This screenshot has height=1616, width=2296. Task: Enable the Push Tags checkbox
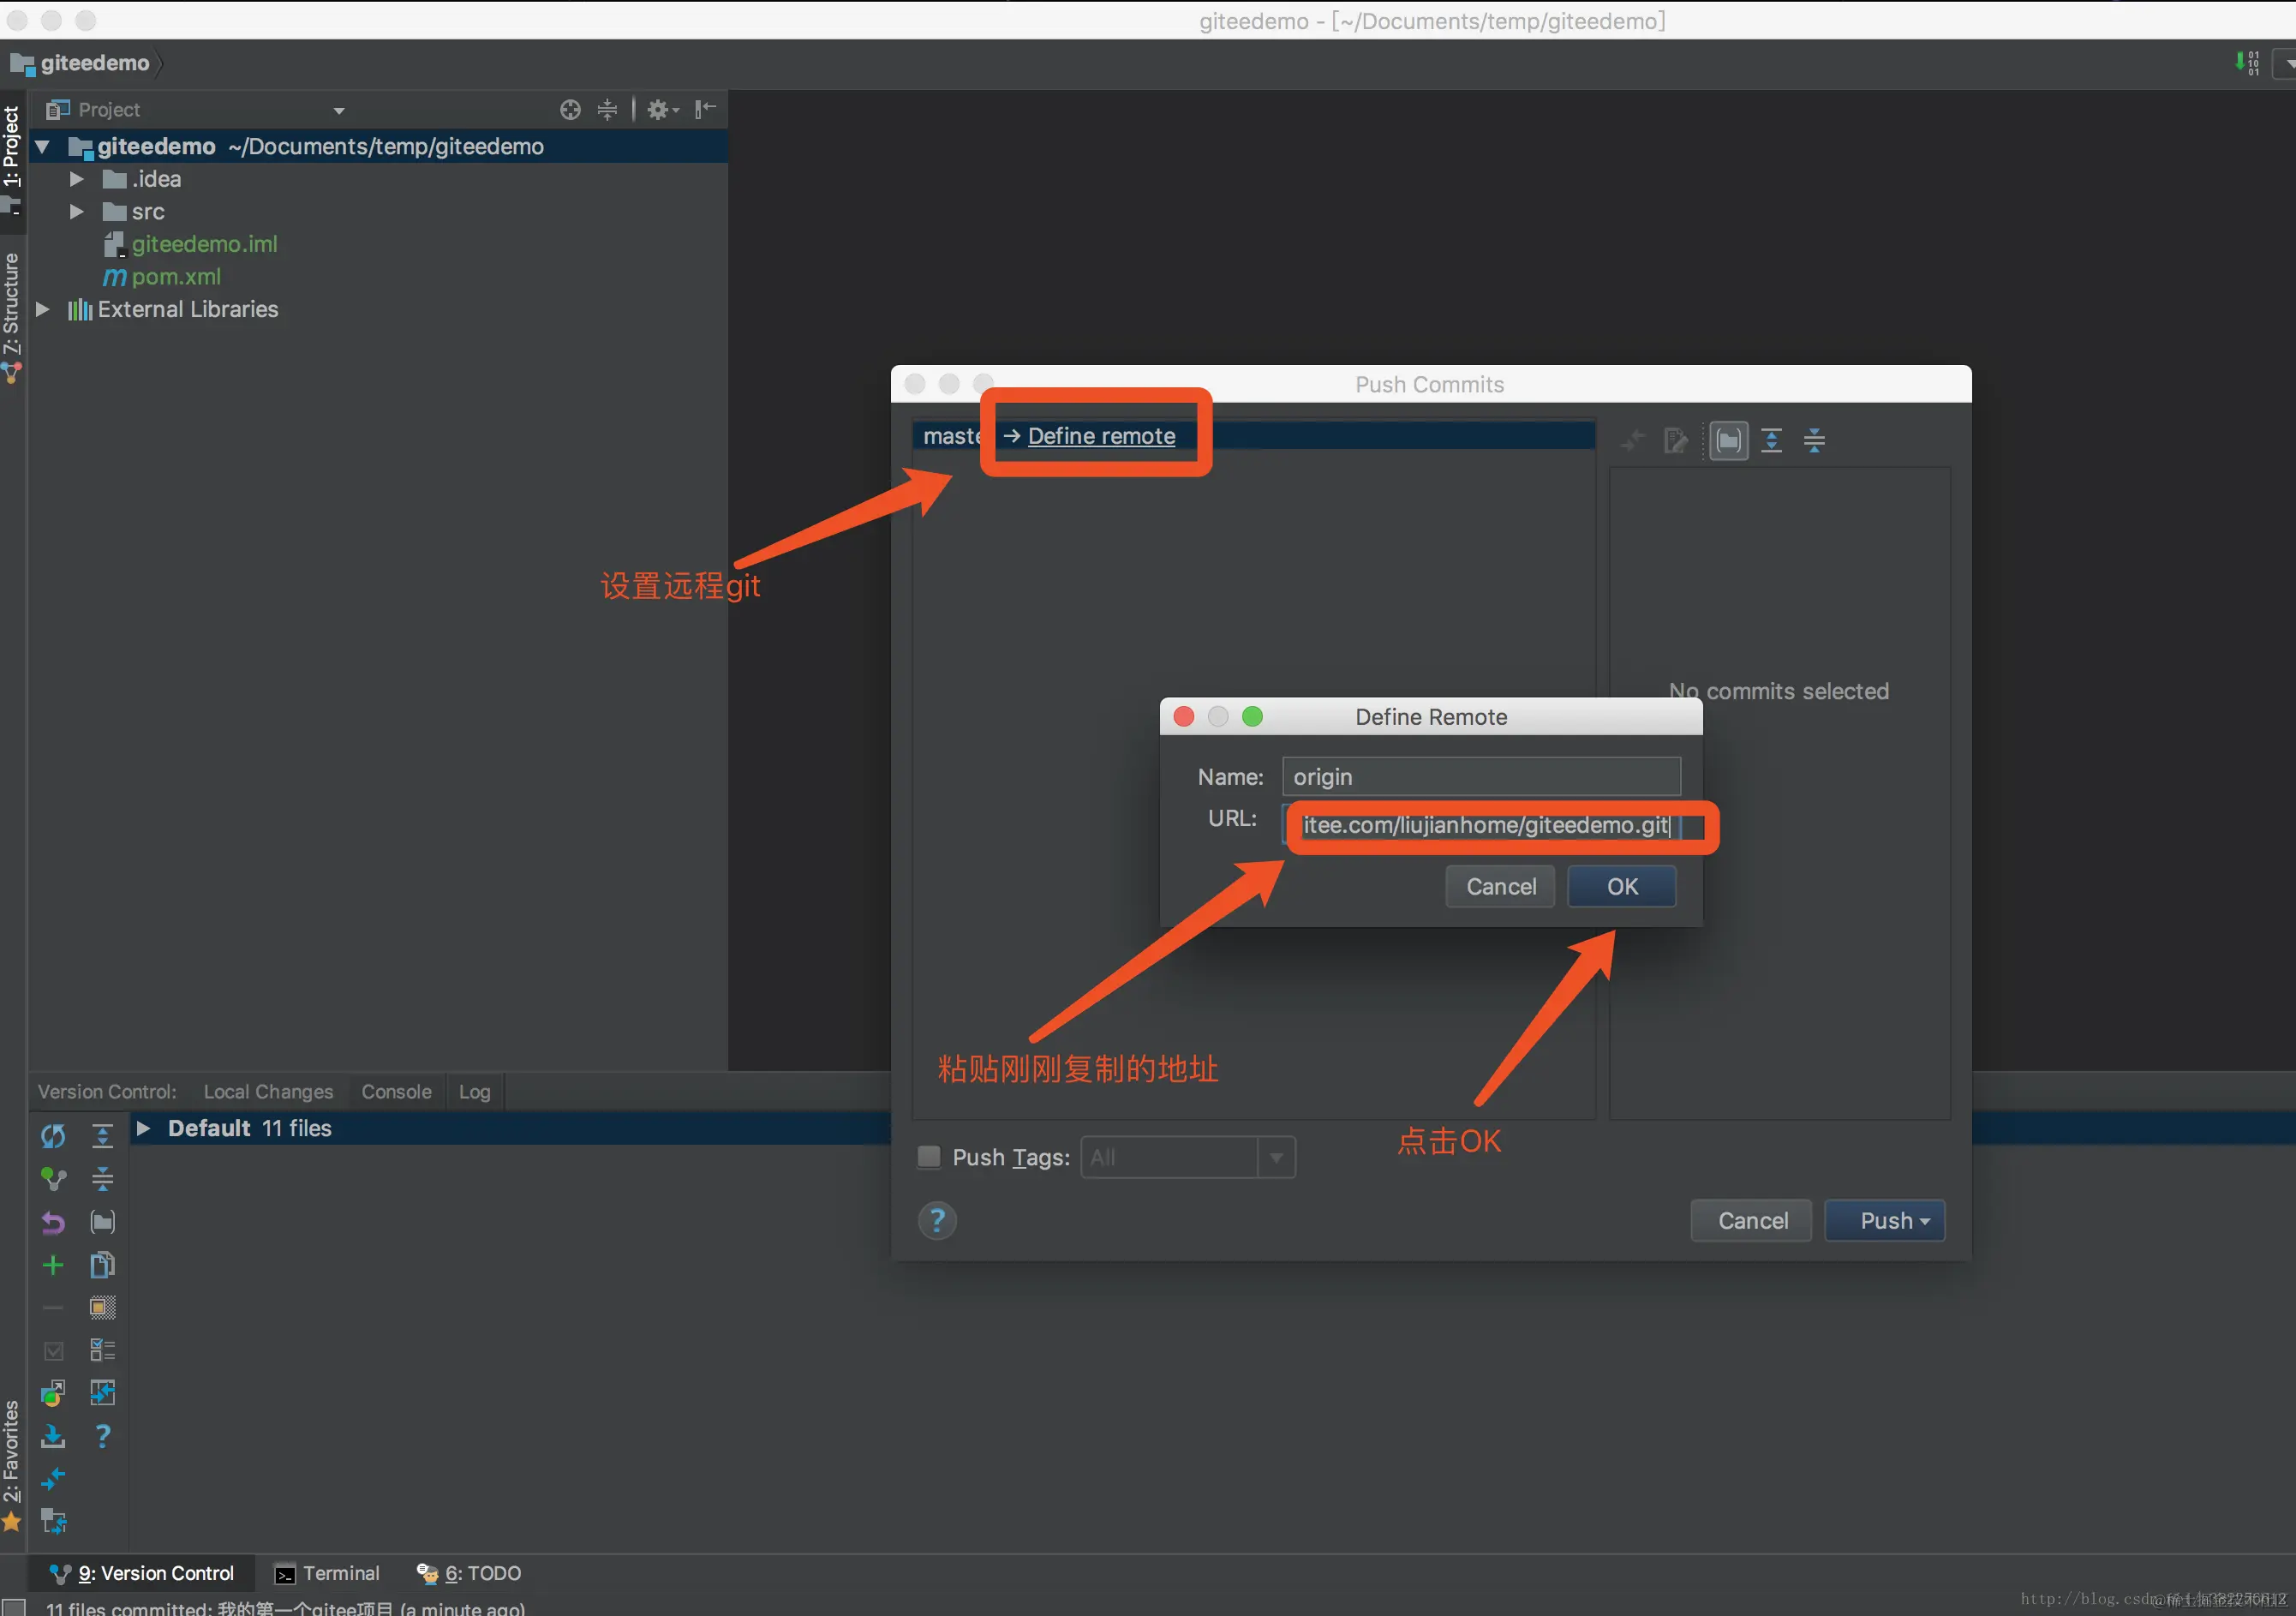pos(929,1157)
